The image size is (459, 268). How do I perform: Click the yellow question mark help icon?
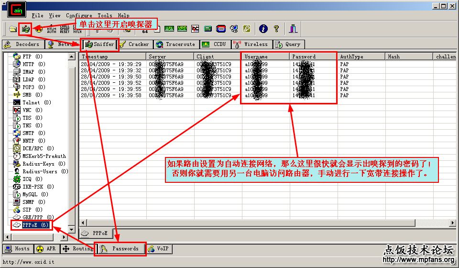click(276, 29)
